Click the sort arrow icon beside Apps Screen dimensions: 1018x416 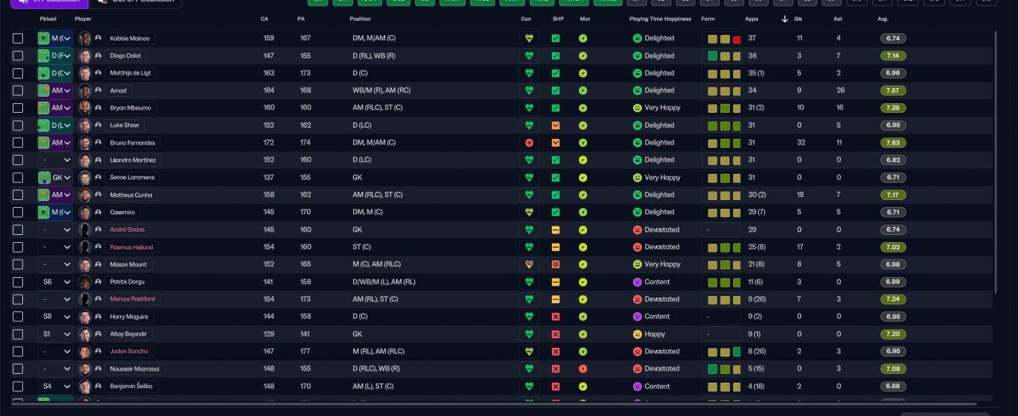786,18
